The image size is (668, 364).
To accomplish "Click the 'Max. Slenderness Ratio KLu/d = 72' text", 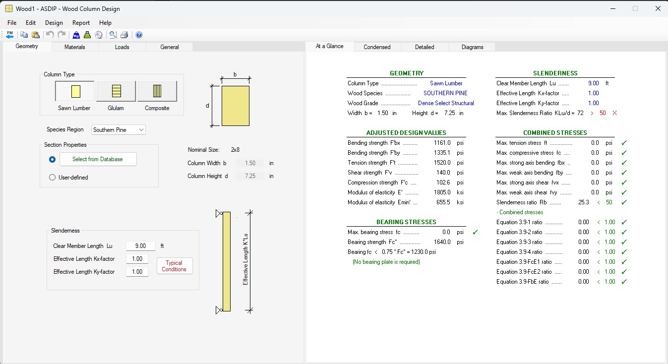I will pos(540,113).
